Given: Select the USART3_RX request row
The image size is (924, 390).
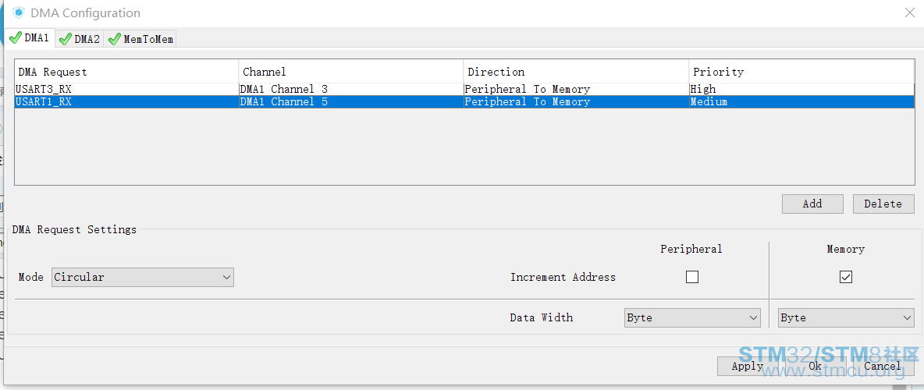Looking at the screenshot, I should 464,89.
